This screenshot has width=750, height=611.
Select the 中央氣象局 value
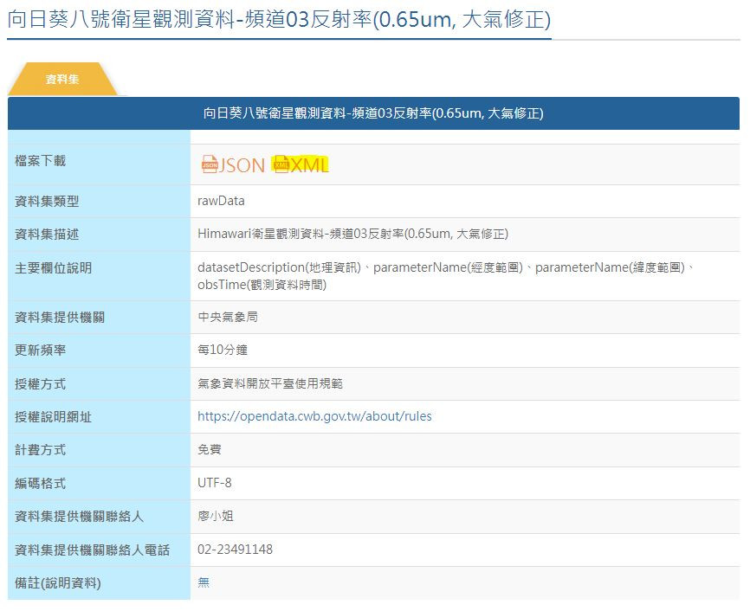tap(228, 317)
